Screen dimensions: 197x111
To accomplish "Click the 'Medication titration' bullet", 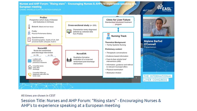I will click(x=114, y=73).
